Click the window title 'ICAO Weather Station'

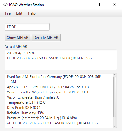(26, 5)
